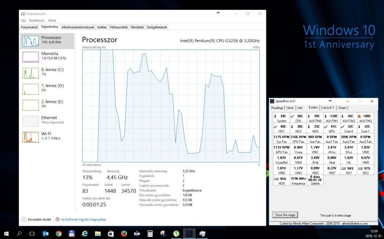Launch Google Chrome from the taskbar

point(59,234)
